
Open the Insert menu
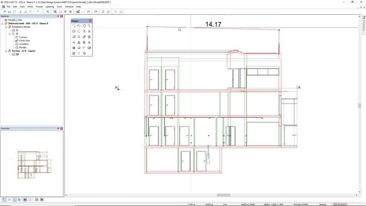[30, 7]
